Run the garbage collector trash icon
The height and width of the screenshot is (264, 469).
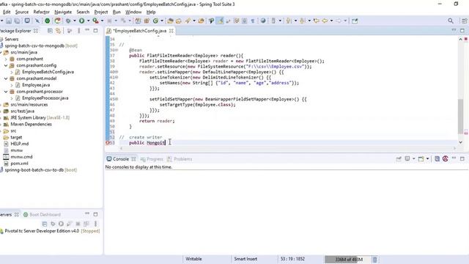[374, 259]
